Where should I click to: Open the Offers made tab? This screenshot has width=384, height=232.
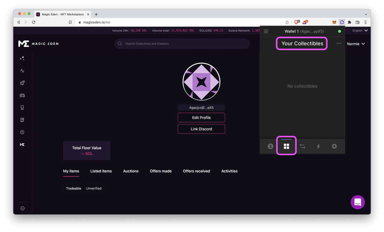click(161, 171)
